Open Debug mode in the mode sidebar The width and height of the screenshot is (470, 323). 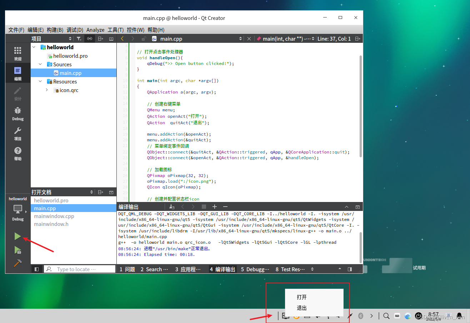[18, 113]
